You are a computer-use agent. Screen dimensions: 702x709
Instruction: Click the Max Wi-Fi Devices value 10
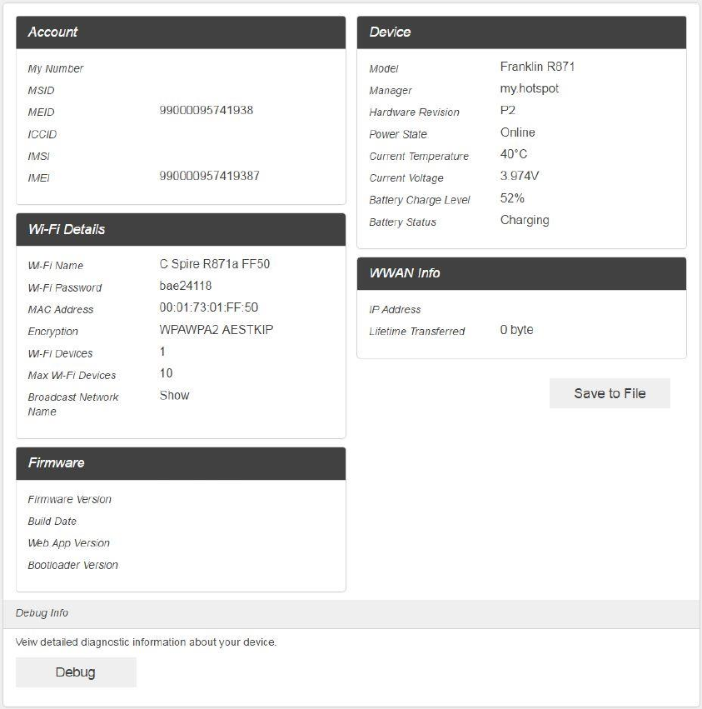click(x=166, y=373)
